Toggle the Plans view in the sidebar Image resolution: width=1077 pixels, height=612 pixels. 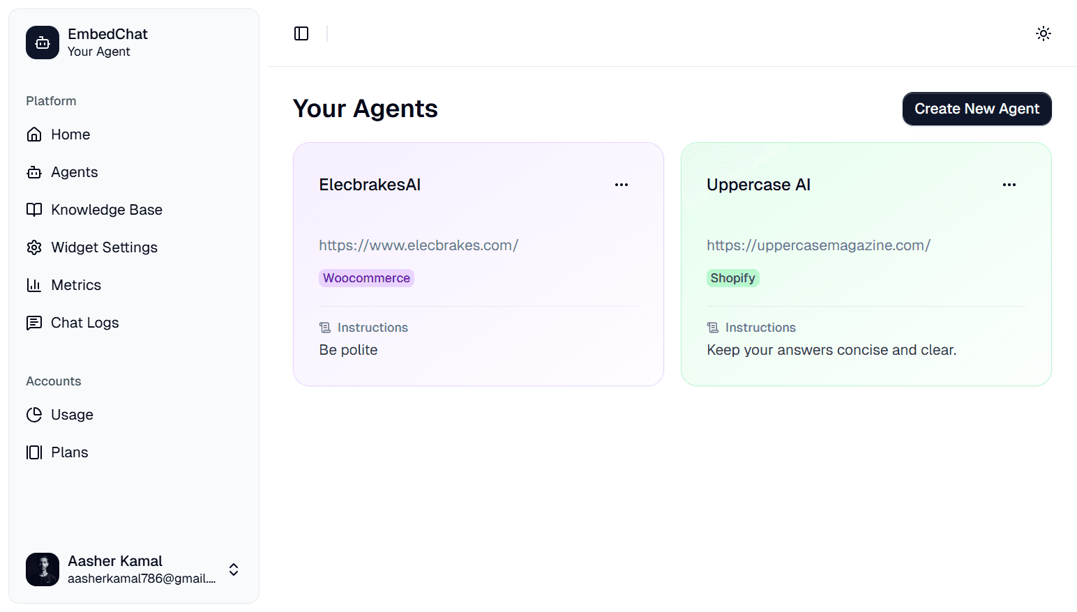pyautogui.click(x=35, y=452)
